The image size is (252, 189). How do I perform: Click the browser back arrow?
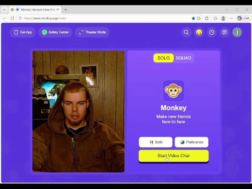[4, 18]
